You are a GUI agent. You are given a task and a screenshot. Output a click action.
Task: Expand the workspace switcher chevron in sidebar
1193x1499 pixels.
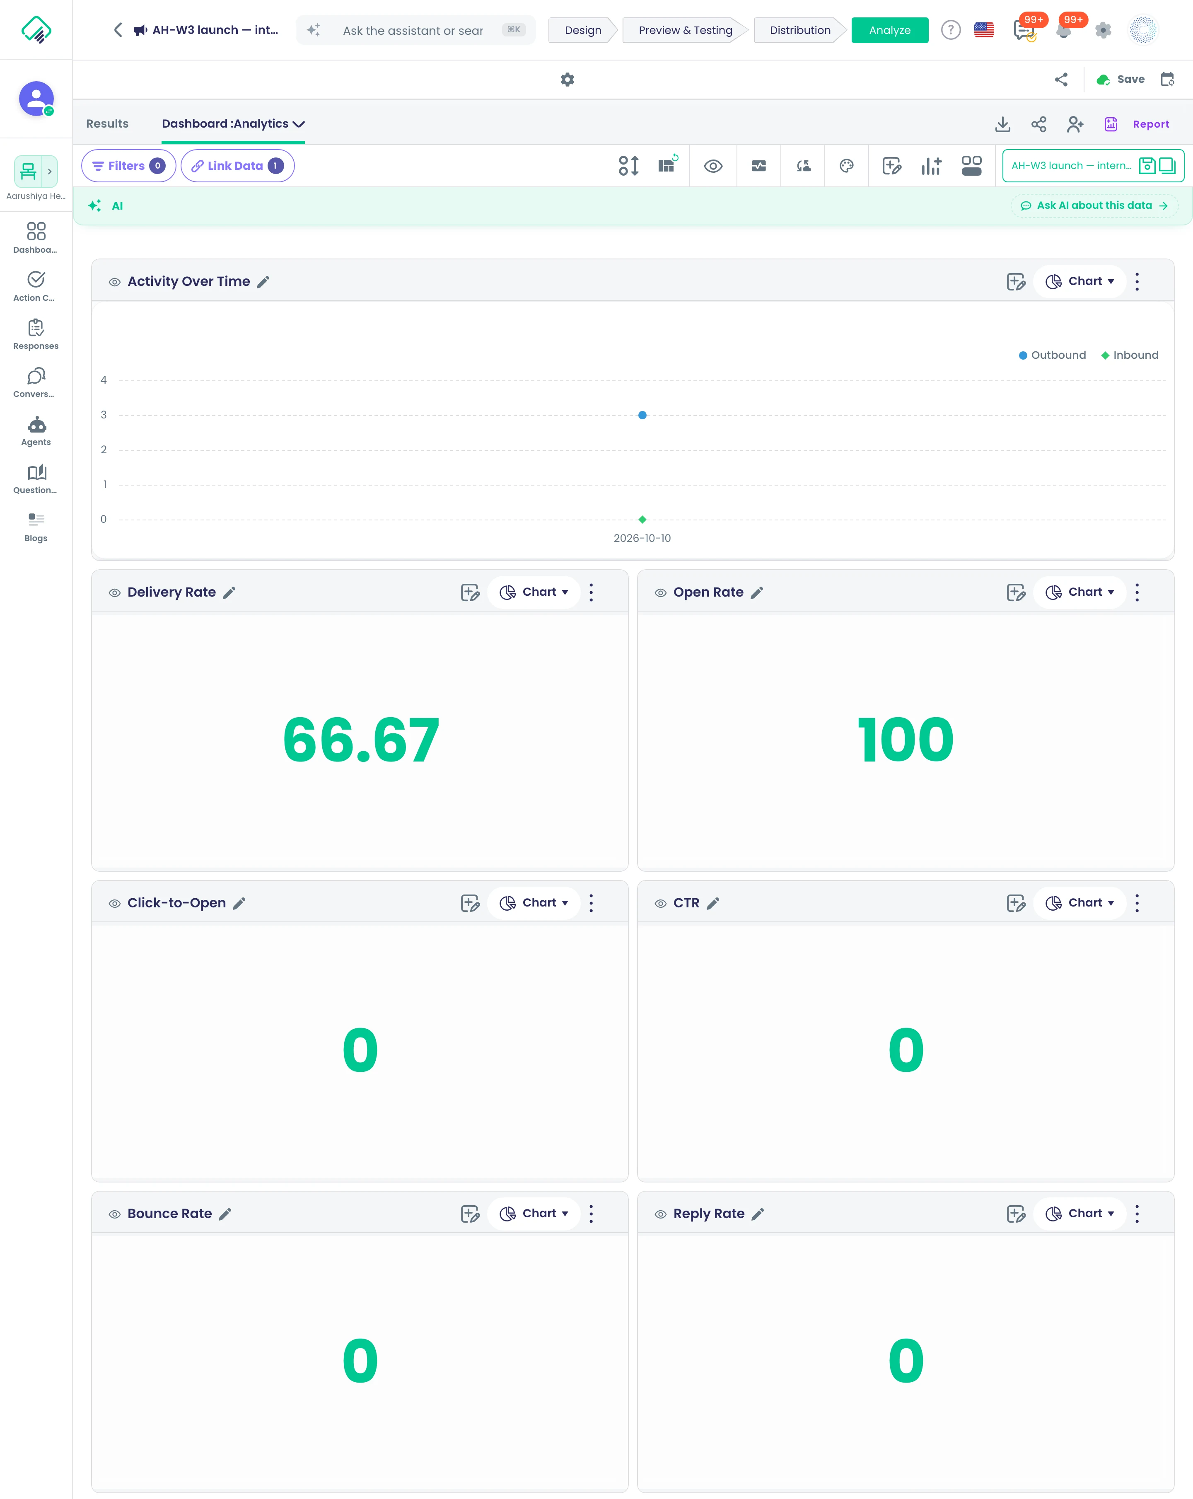(49, 171)
